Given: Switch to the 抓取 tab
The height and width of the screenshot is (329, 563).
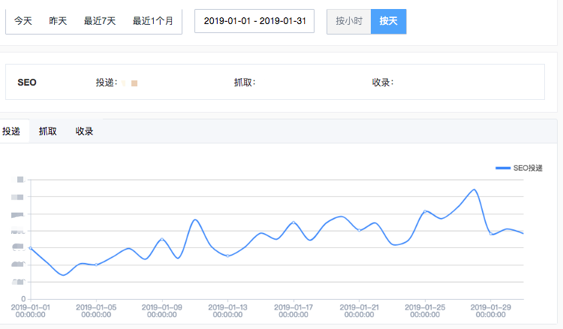Looking at the screenshot, I should [48, 131].
